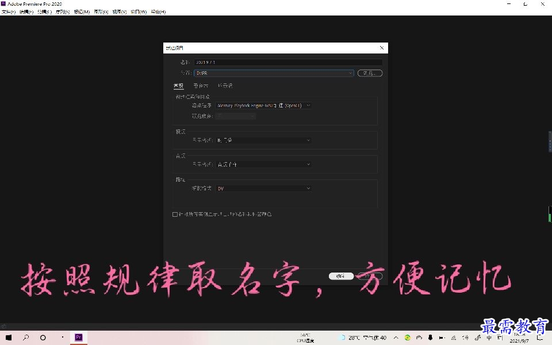Open the audio display format dropdown

(263, 164)
